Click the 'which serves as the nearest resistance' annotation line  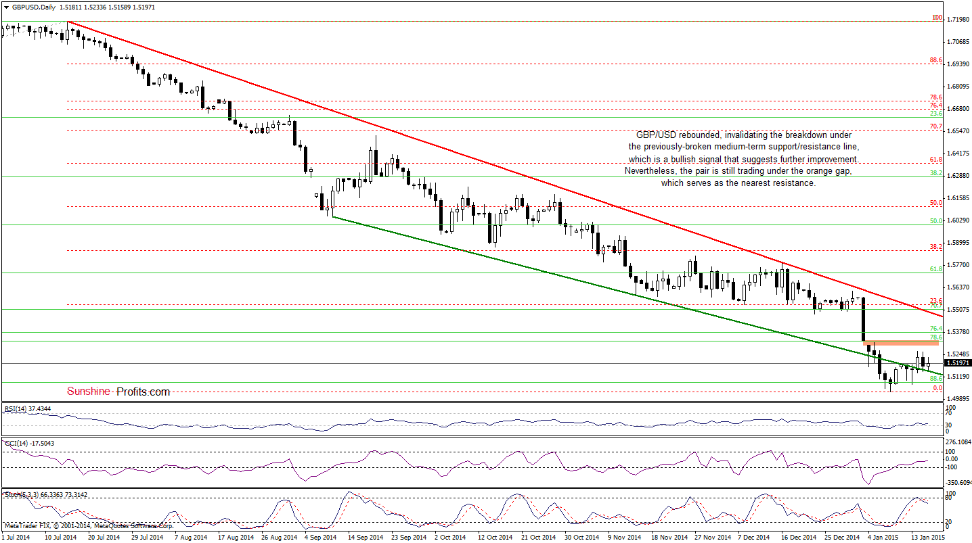tap(738, 183)
